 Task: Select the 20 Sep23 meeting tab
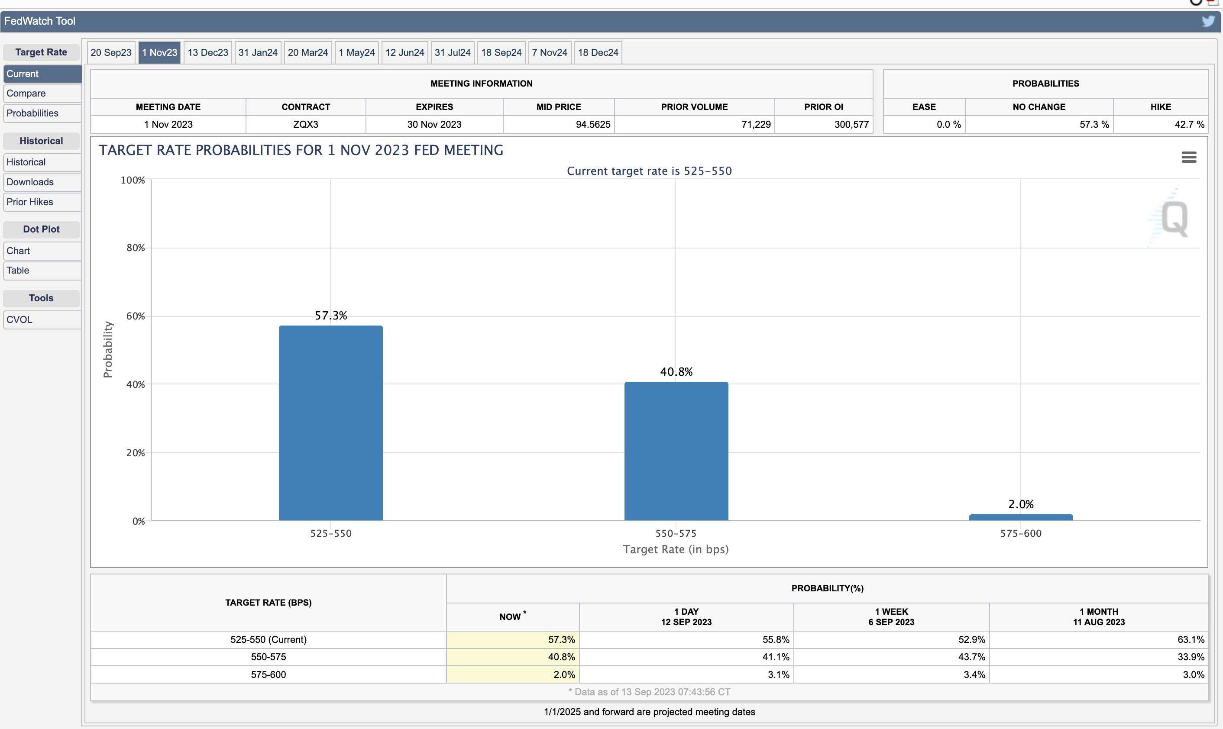tap(111, 52)
